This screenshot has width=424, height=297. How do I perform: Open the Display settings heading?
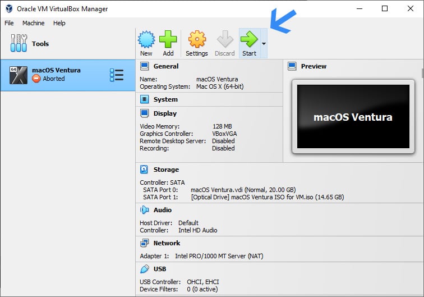coord(165,113)
